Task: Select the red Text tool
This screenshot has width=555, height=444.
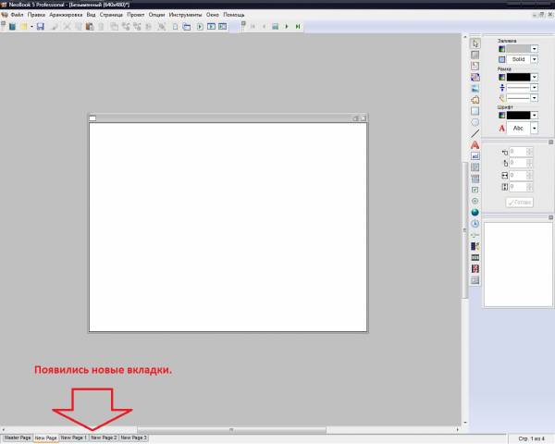Action: coord(475,145)
